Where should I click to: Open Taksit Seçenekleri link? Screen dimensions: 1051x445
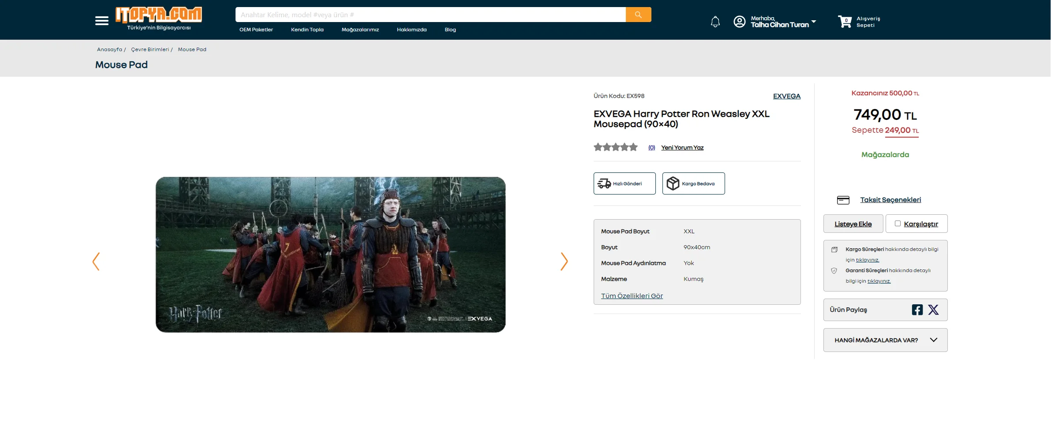click(890, 200)
